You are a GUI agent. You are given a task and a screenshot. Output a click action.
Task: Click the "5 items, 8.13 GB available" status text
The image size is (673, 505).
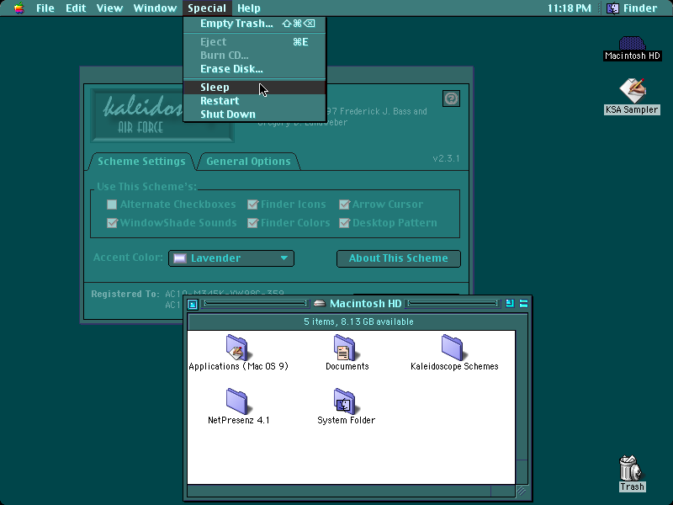click(358, 322)
